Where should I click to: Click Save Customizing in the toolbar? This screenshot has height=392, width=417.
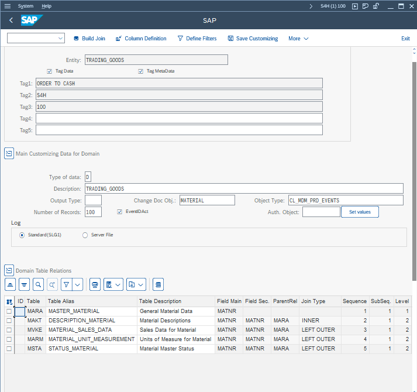(253, 39)
